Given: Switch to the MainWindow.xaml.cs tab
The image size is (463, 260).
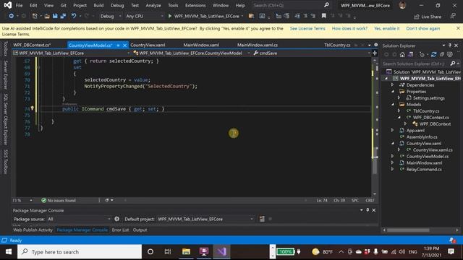Looking at the screenshot, I should [258, 45].
